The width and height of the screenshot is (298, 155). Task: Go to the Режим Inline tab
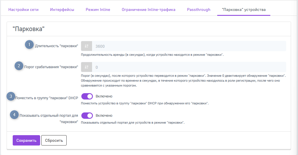[98, 9]
